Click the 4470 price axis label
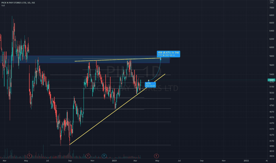This screenshot has height=163, width=276. point(272,123)
